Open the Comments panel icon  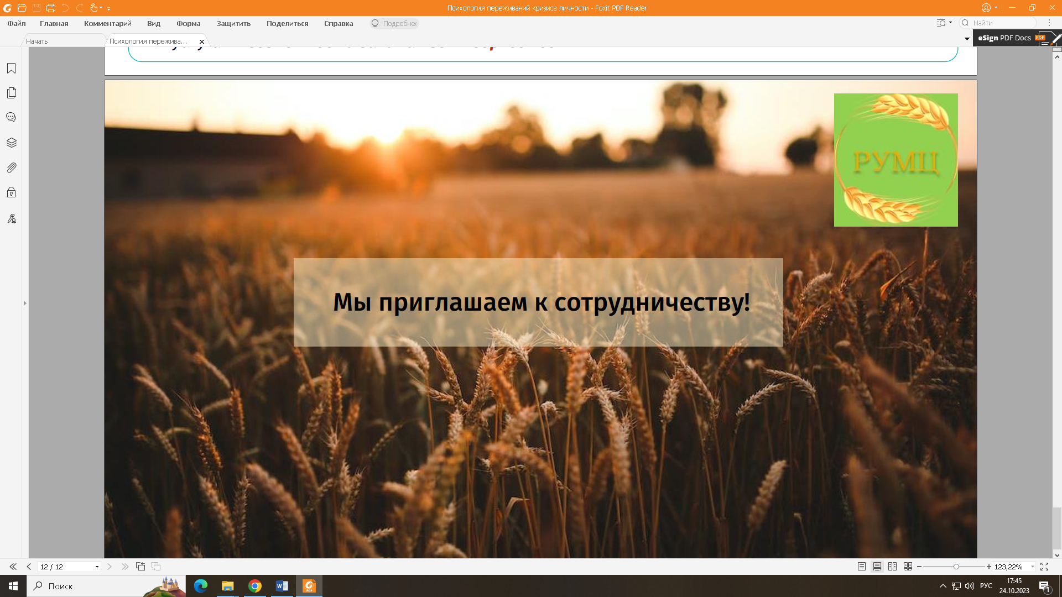pos(11,117)
